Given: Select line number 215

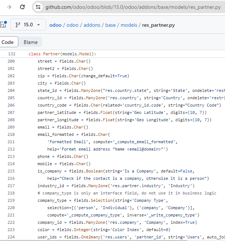Looking at the screenshot, I should tap(11, 171).
